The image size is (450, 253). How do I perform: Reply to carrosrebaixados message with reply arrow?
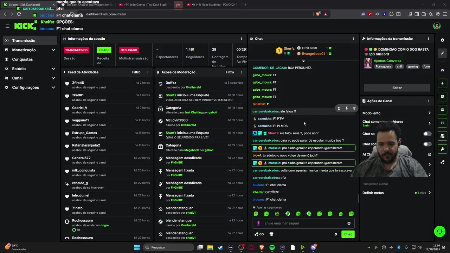tap(339, 109)
